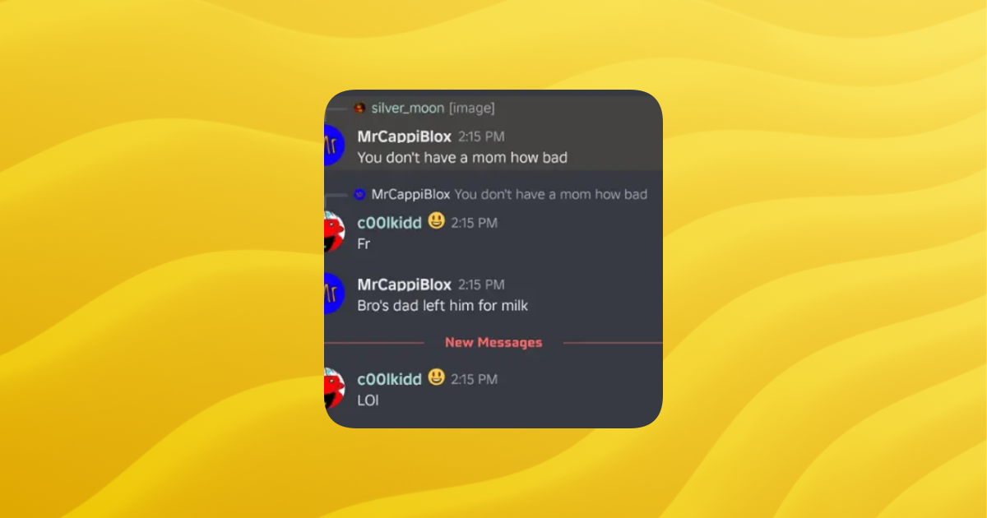Click the "Bro's dad left him for milk" message
987x518 pixels.
click(442, 306)
